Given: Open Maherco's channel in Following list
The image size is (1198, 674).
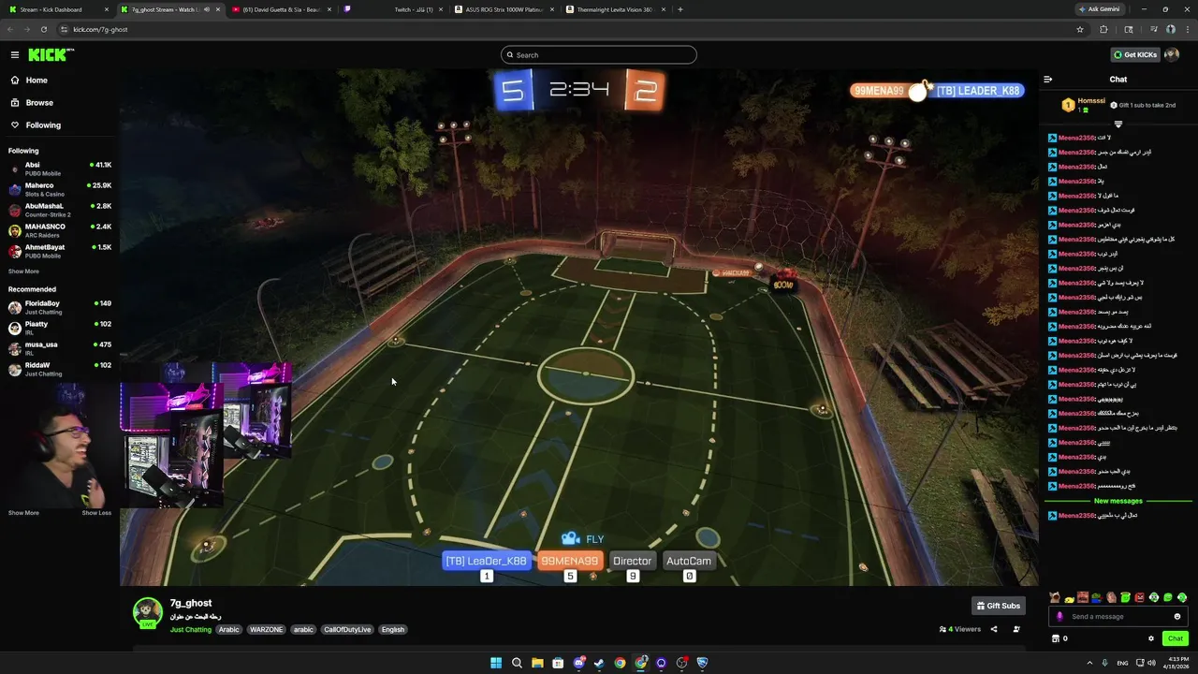Looking at the screenshot, I should (x=60, y=189).
